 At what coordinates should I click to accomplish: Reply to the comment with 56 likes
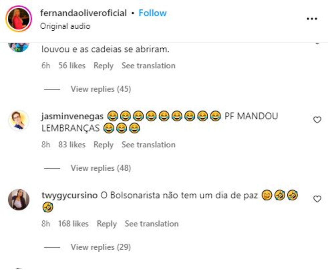(x=103, y=66)
